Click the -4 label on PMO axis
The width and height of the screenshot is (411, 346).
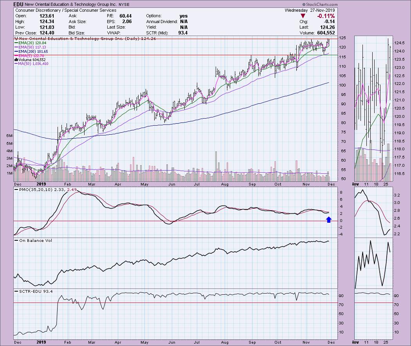pyautogui.click(x=341, y=234)
